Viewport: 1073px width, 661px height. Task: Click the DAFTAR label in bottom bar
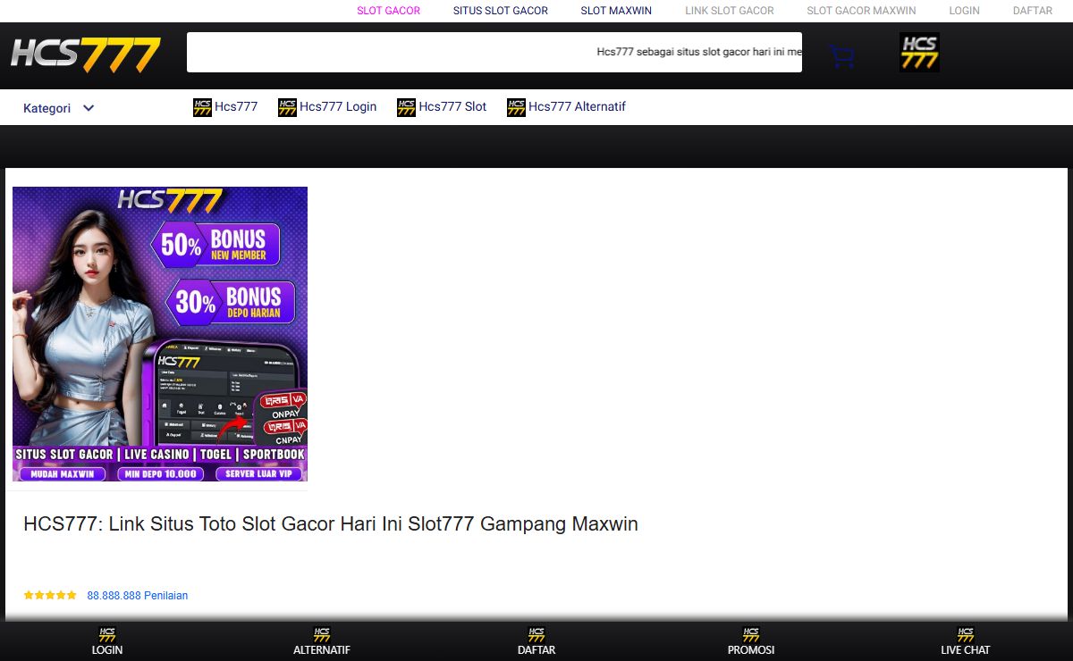(536, 650)
